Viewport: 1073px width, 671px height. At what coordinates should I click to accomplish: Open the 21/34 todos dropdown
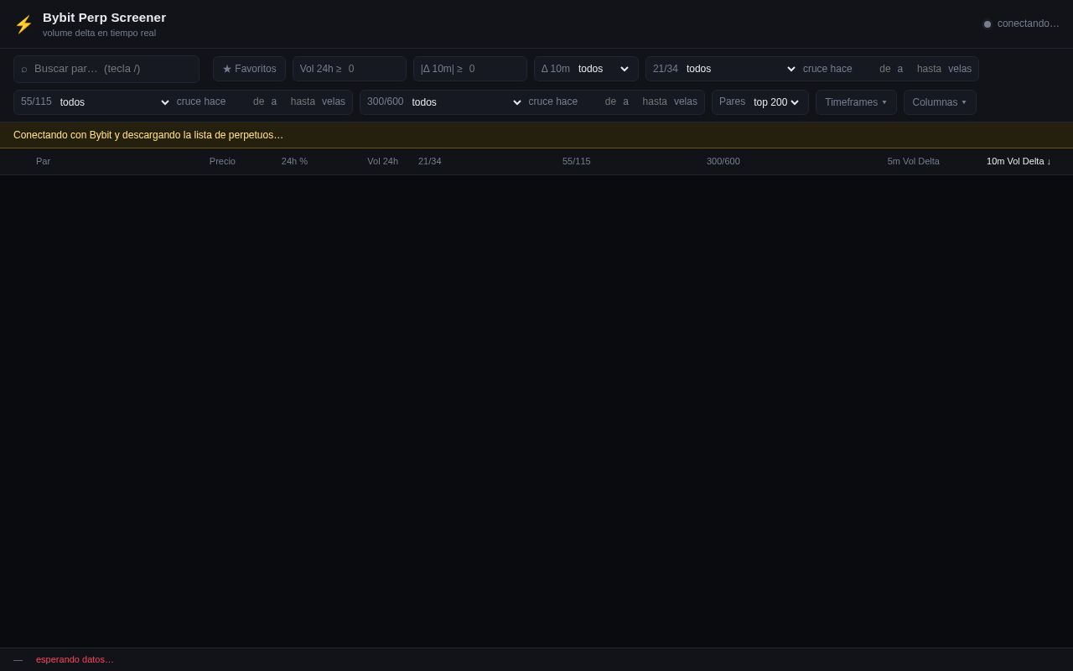740,69
